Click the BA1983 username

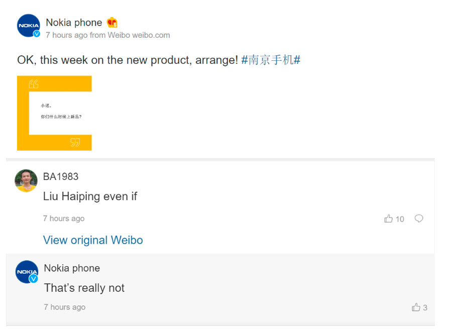[61, 176]
